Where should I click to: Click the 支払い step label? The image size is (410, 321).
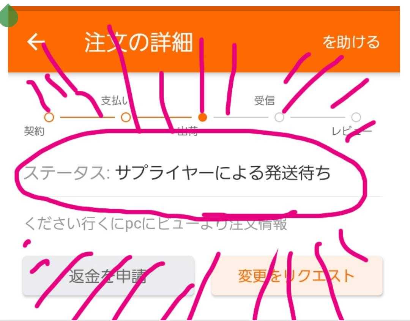115,101
